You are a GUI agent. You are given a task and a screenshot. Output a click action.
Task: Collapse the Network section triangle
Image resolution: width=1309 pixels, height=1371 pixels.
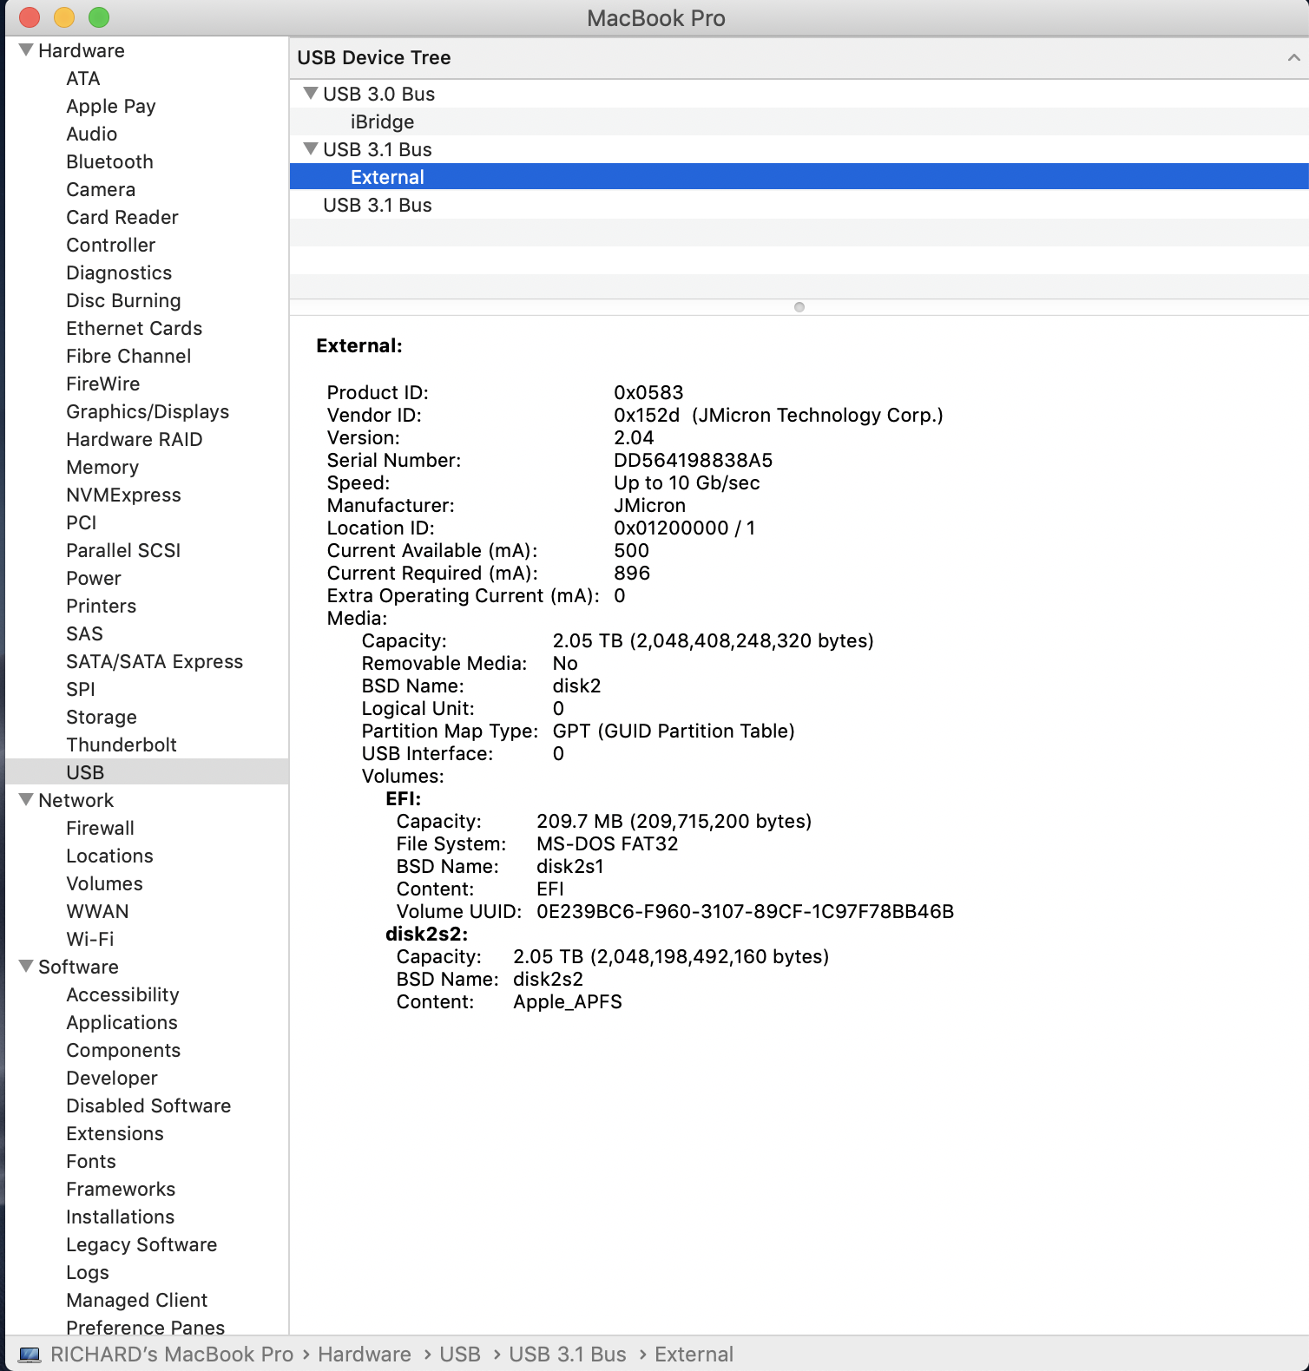(x=26, y=799)
